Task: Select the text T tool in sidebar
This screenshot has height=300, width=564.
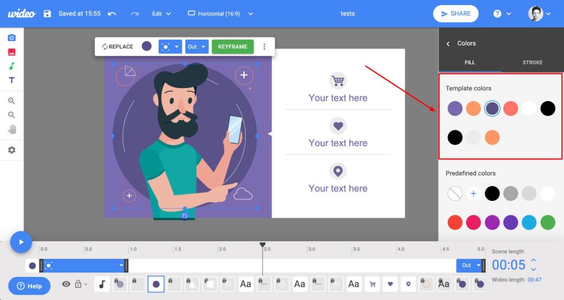Action: pyautogui.click(x=12, y=80)
